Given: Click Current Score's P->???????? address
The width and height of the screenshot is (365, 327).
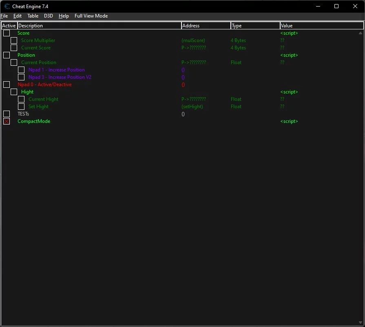Looking at the screenshot, I should point(194,48).
